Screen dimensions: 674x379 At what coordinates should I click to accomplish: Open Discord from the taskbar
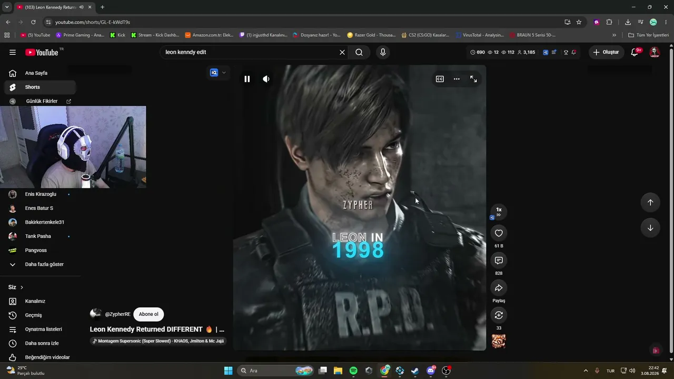pos(431,371)
